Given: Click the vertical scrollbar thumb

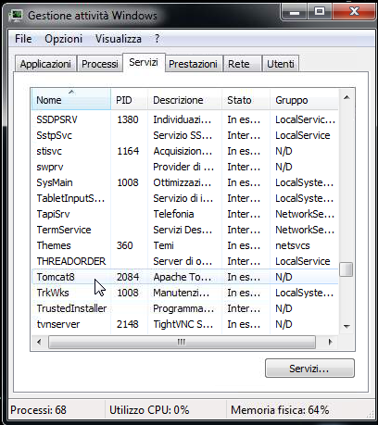Looking at the screenshot, I should 346,269.
